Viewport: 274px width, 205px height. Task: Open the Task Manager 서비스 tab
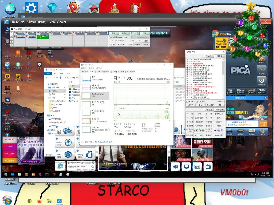[132, 72]
